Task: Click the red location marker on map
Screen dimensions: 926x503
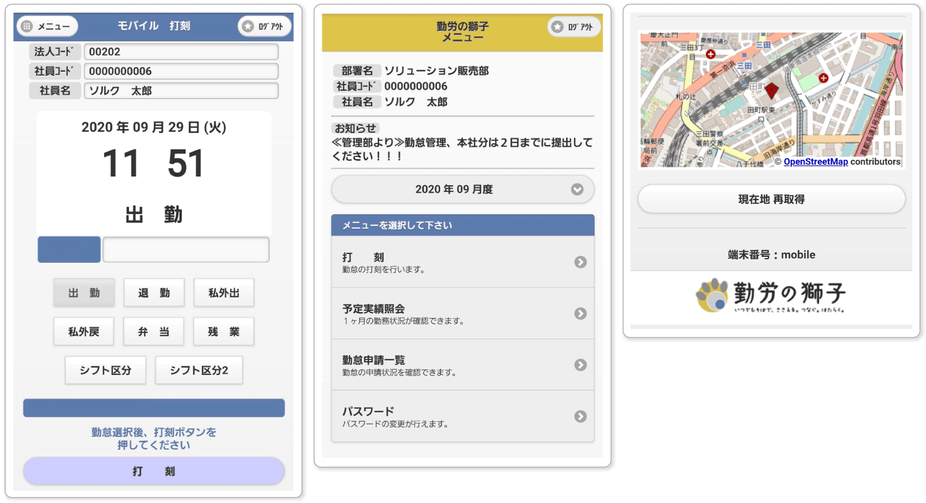Action: tap(771, 90)
